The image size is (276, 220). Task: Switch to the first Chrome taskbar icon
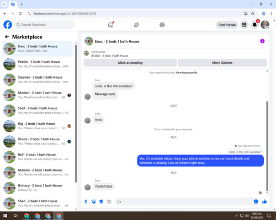click(26, 216)
